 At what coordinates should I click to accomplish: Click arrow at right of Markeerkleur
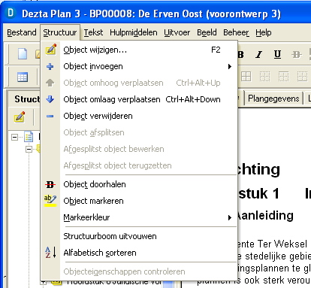click(230, 217)
